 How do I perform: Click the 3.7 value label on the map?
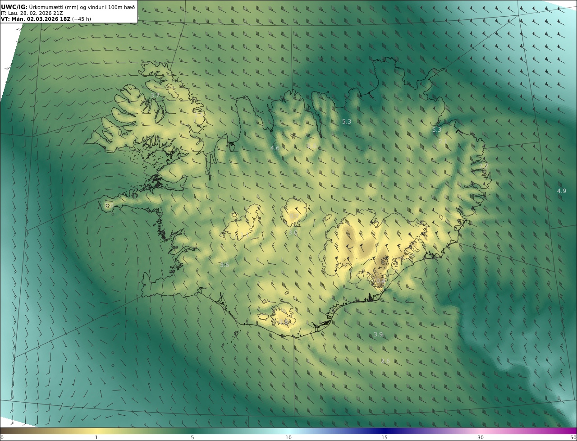tap(155, 95)
